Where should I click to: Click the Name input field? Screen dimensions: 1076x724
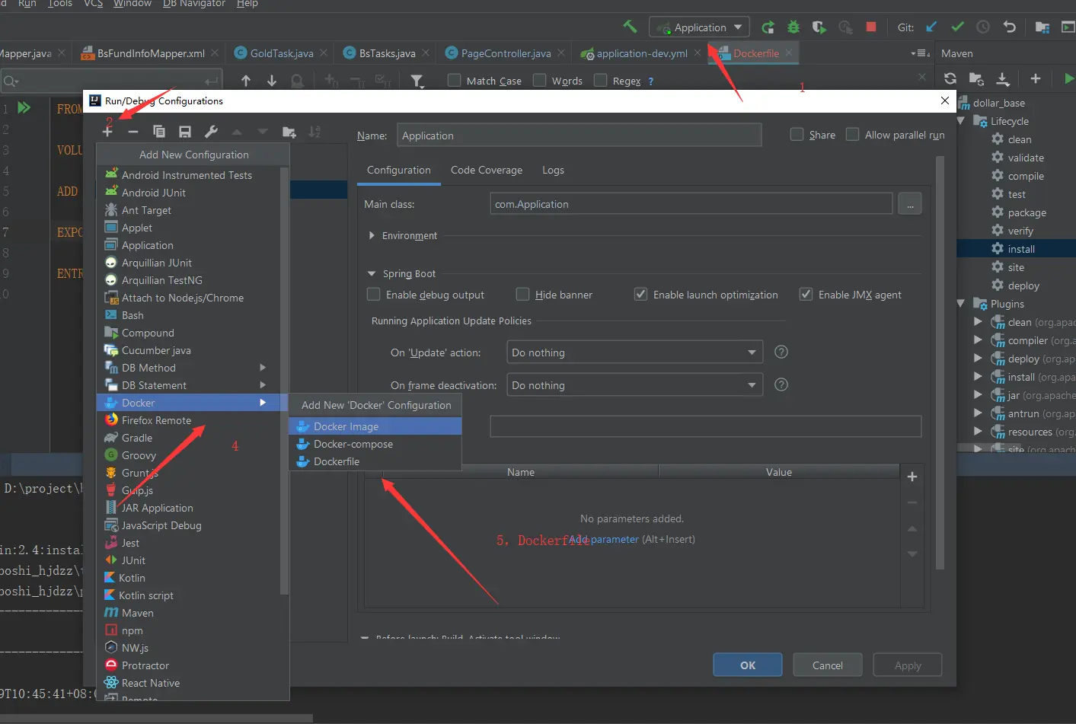pyautogui.click(x=578, y=136)
